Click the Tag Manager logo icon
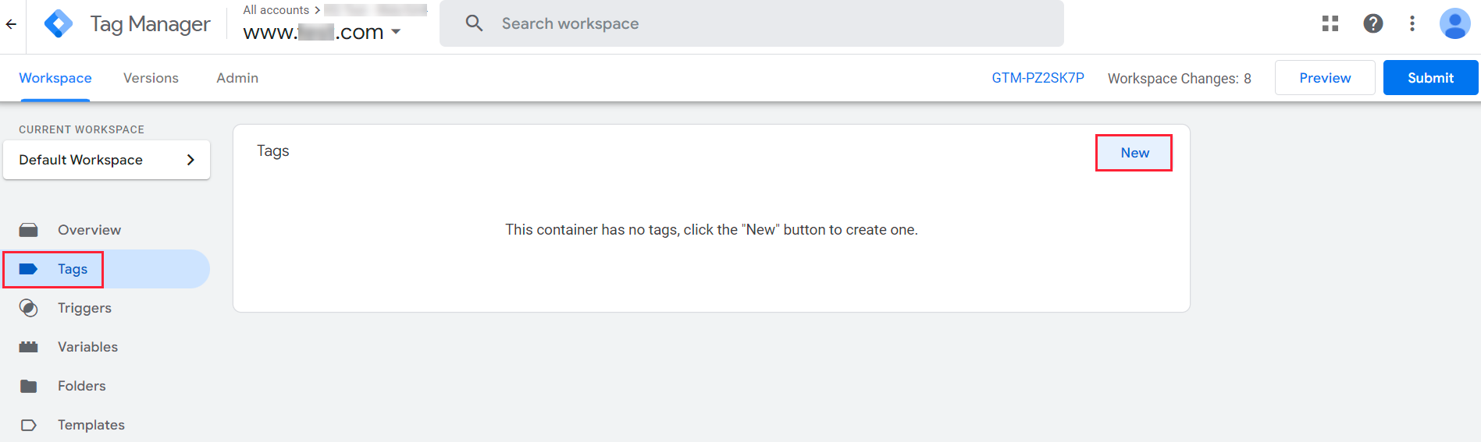1481x442 pixels. 59,24
